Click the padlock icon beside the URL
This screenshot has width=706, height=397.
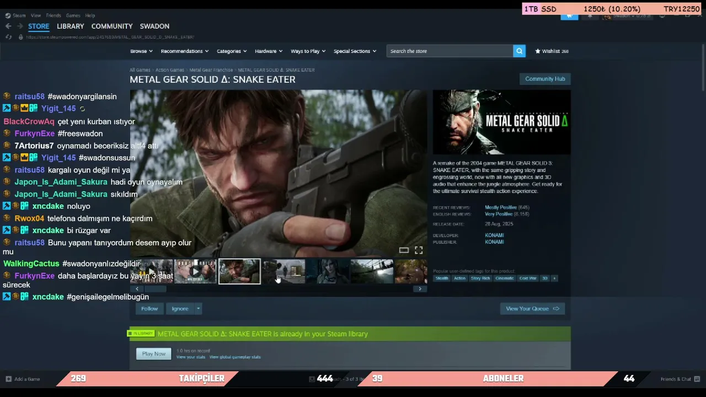[20, 37]
